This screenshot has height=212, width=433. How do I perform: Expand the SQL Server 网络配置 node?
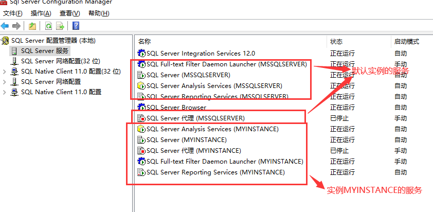[x=4, y=82]
